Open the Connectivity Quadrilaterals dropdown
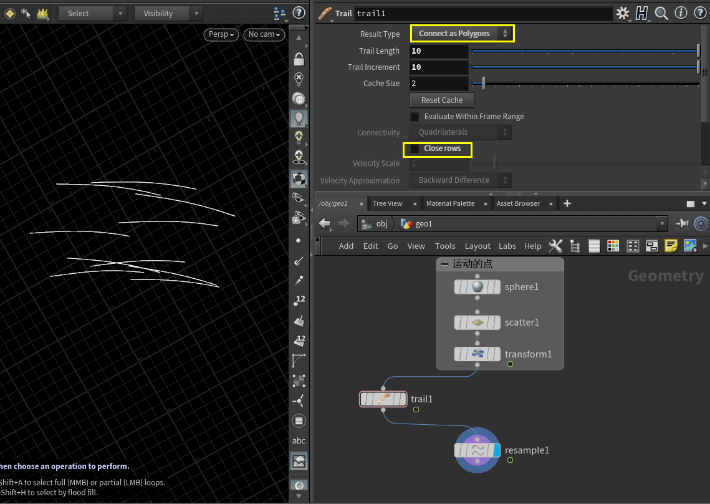The width and height of the screenshot is (710, 504). pos(460,132)
